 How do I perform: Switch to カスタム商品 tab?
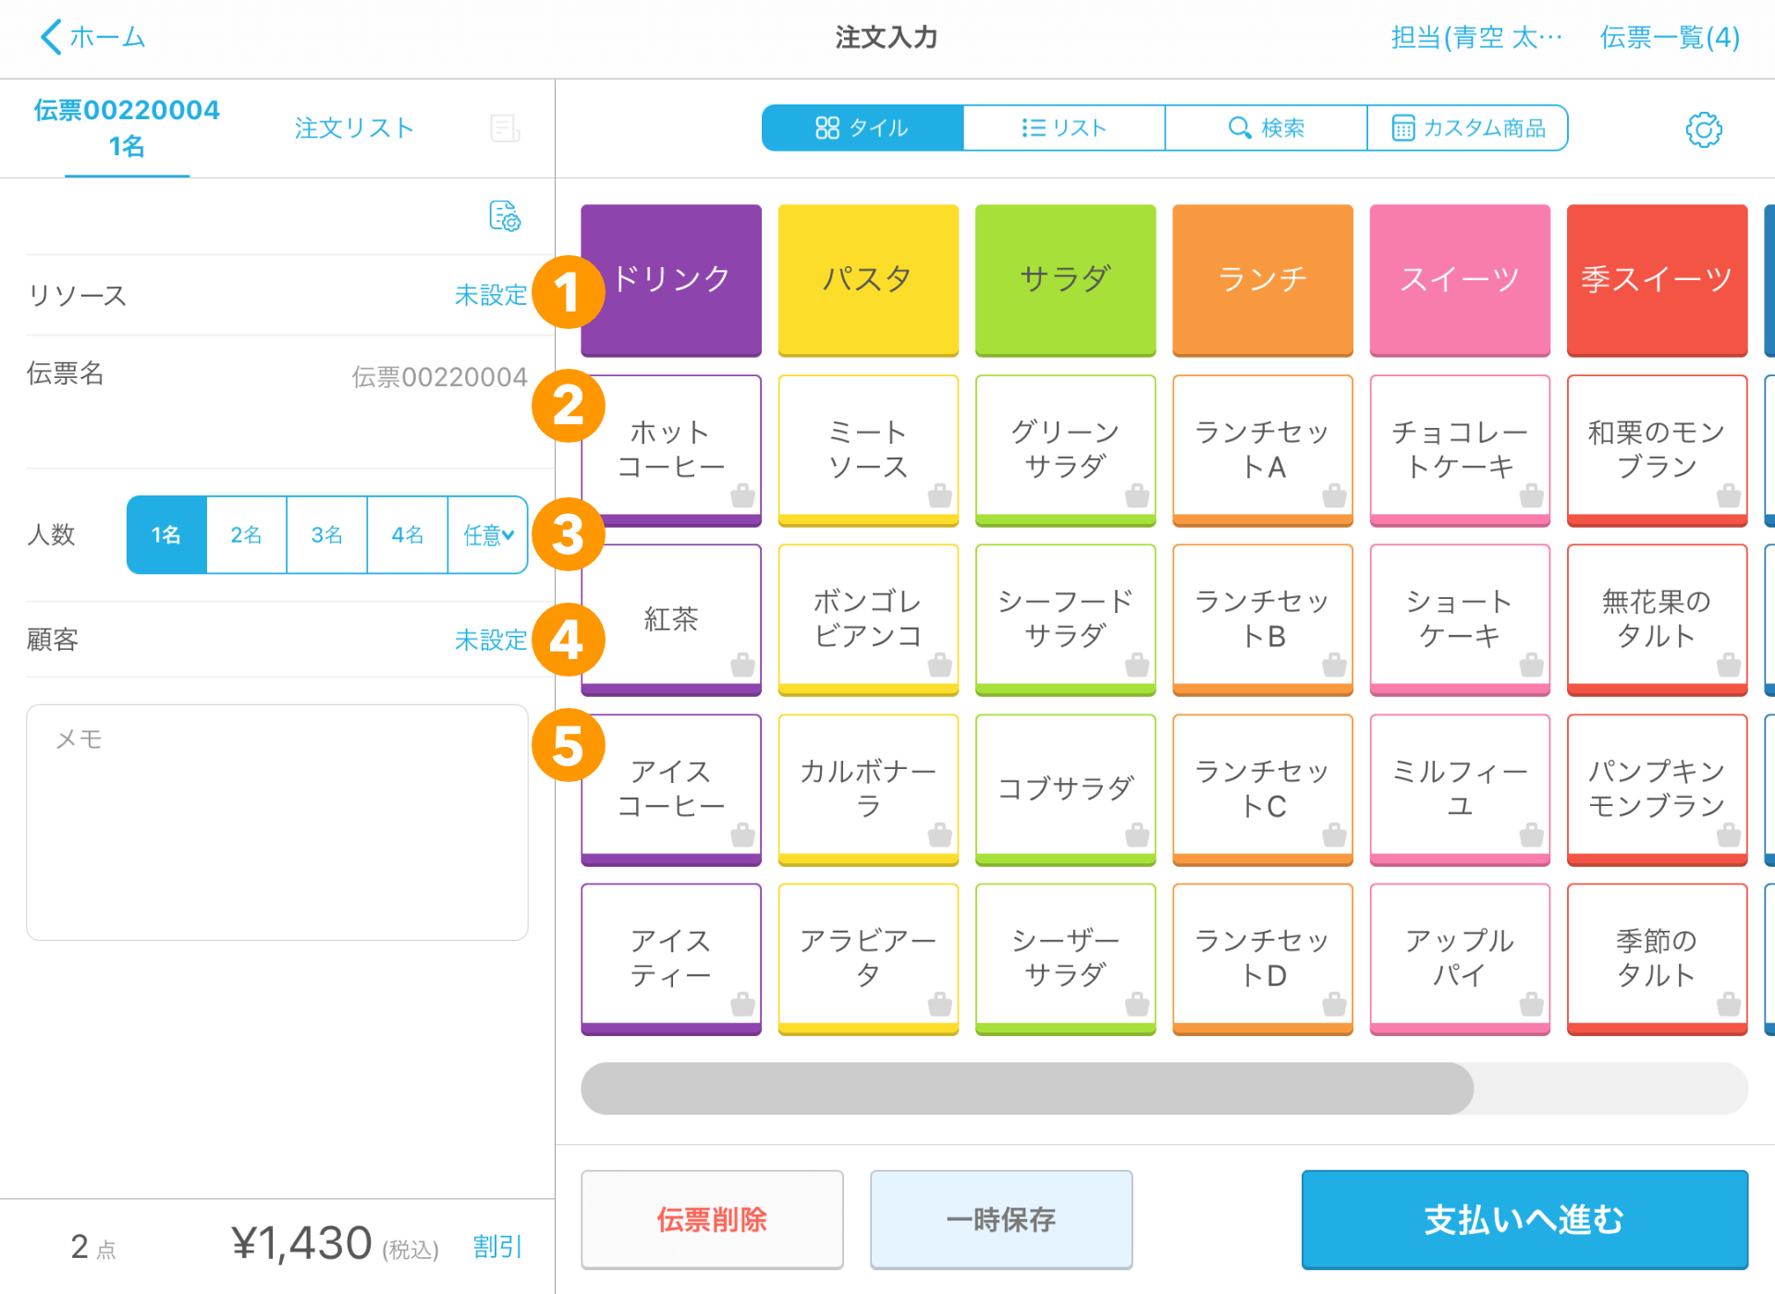(x=1467, y=128)
